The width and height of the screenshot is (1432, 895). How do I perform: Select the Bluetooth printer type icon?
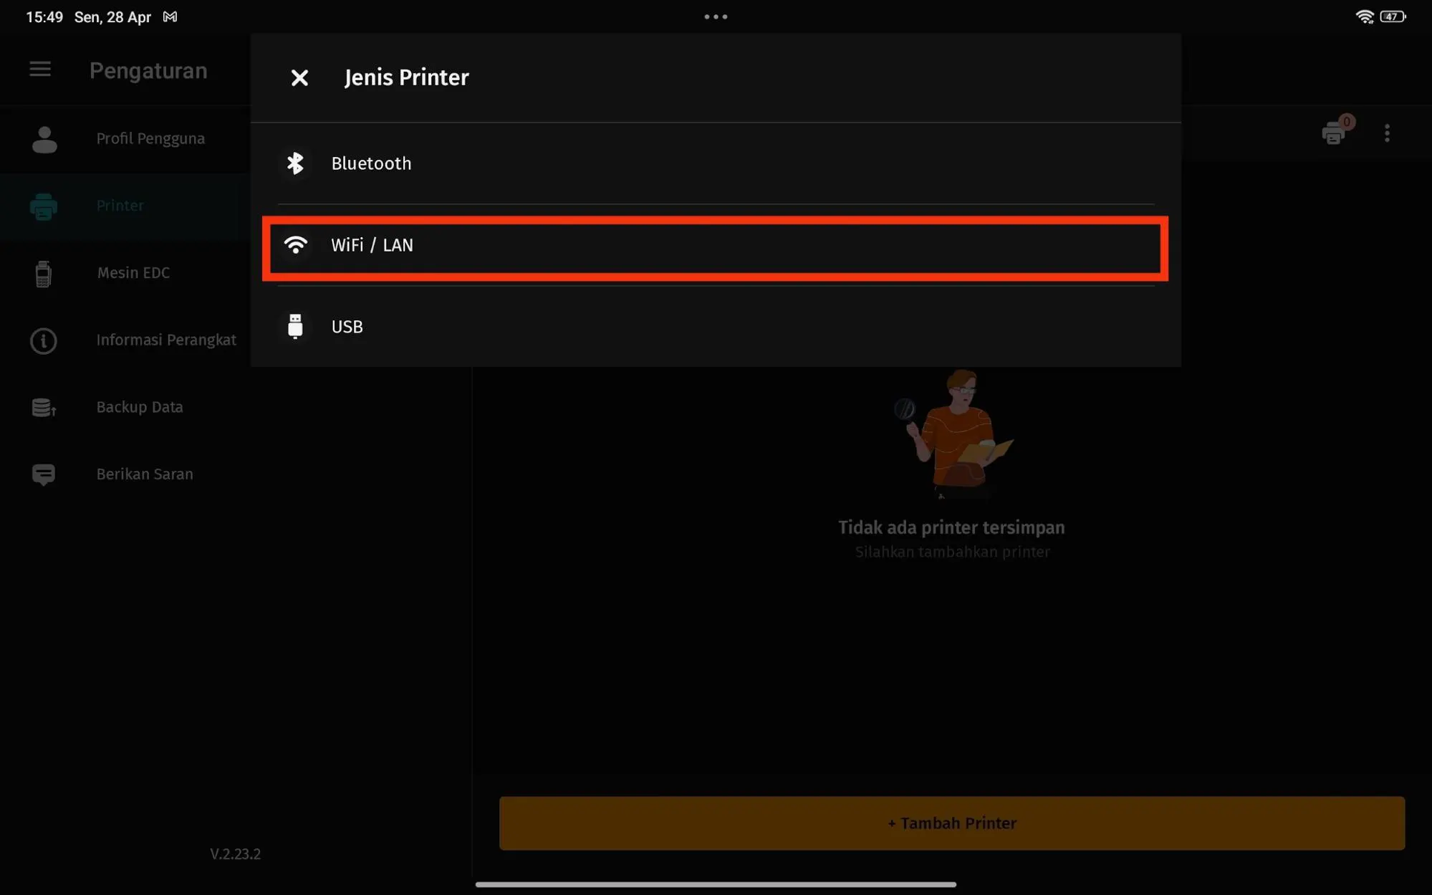click(x=295, y=163)
